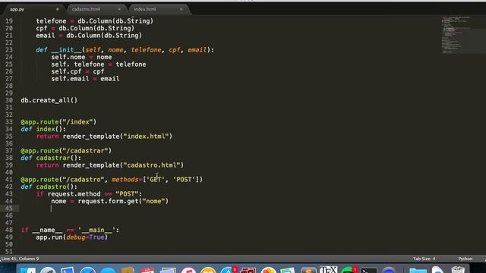
Task: Click 'email = db.Column(db.String)' on line 21
Action: [89, 36]
